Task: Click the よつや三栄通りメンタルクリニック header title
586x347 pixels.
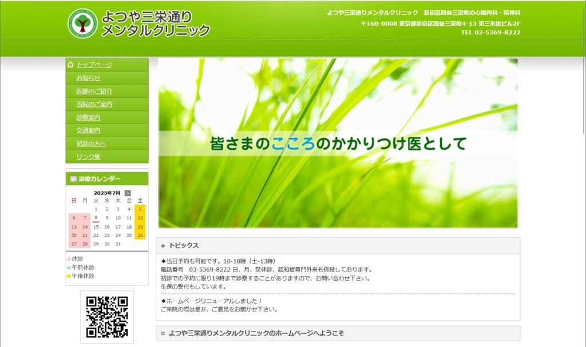Action: (155, 23)
